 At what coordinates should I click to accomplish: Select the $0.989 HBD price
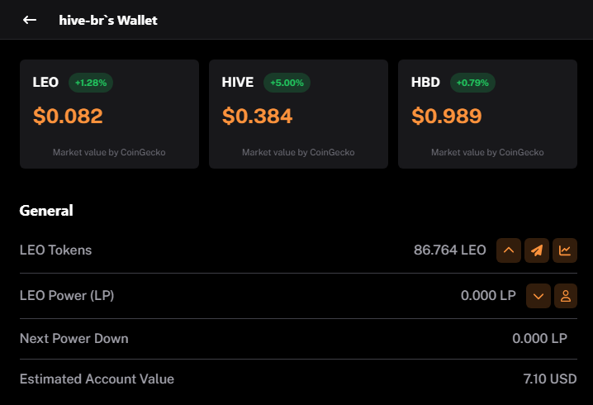click(x=447, y=116)
